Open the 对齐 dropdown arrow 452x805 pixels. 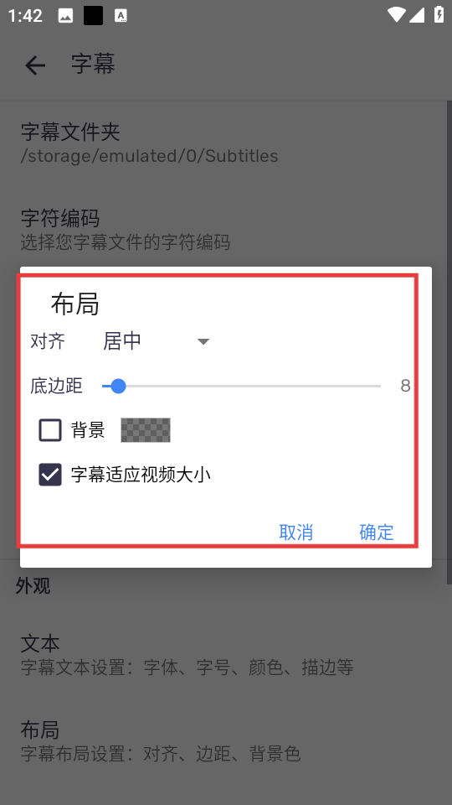203,341
